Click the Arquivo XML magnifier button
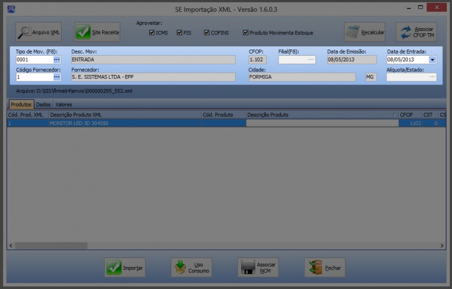This screenshot has height=289, width=452. tap(38, 32)
